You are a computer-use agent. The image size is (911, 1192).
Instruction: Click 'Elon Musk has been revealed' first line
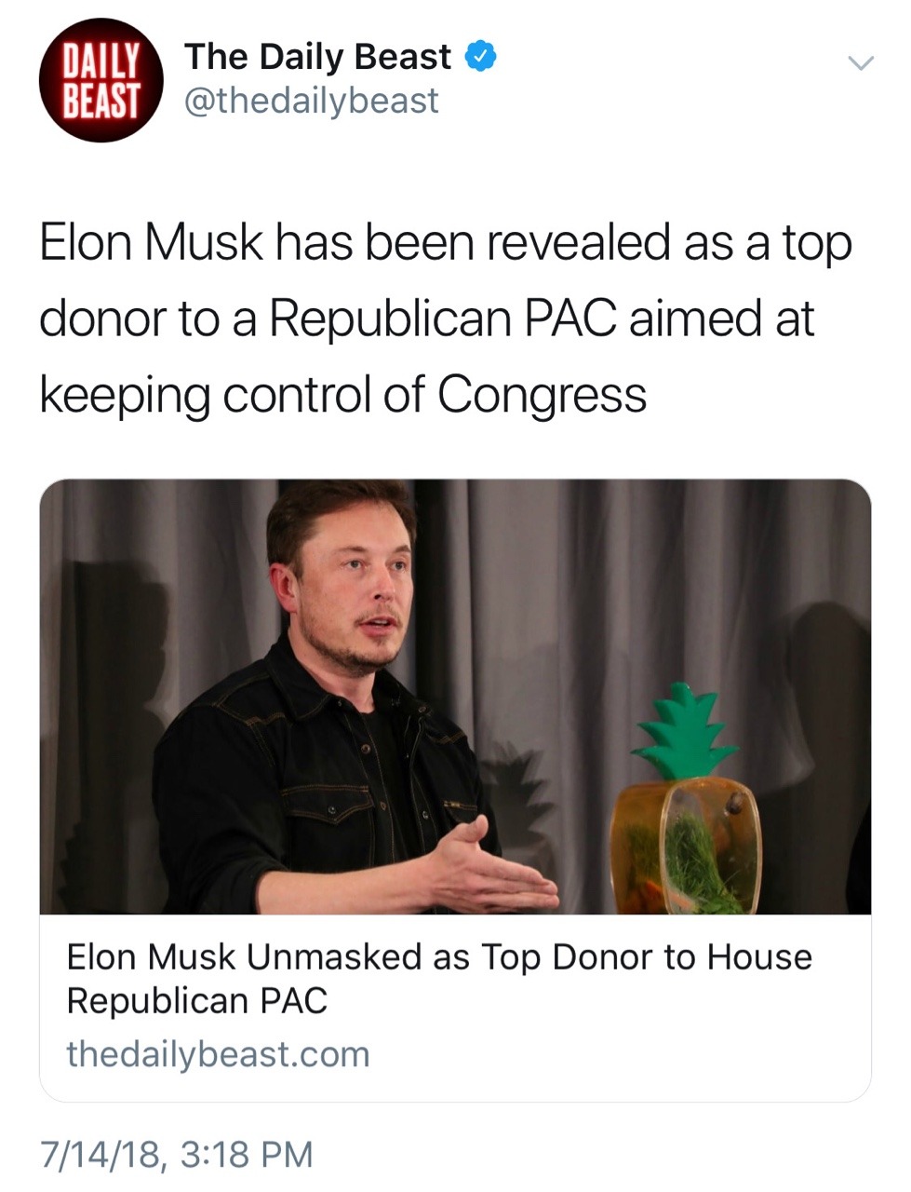[x=446, y=242]
